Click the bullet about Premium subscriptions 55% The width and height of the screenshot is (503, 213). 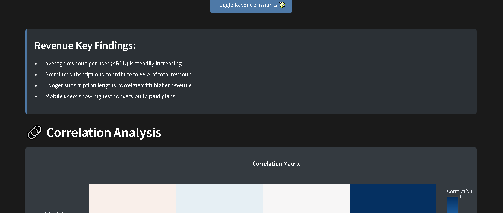point(118,75)
